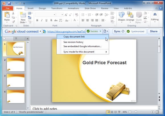Toggle Bold text formatting

coord(37,20)
